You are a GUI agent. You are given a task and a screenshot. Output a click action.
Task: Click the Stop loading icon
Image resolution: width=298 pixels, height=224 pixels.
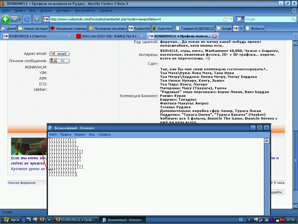[37, 19]
